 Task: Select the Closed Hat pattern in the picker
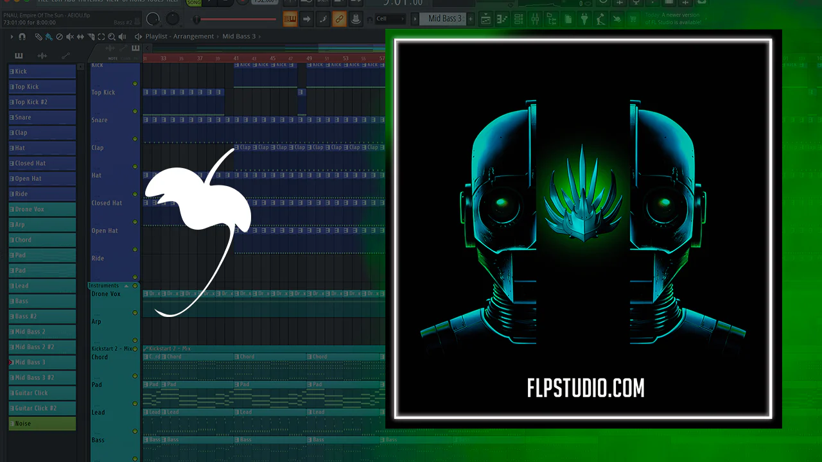42,164
